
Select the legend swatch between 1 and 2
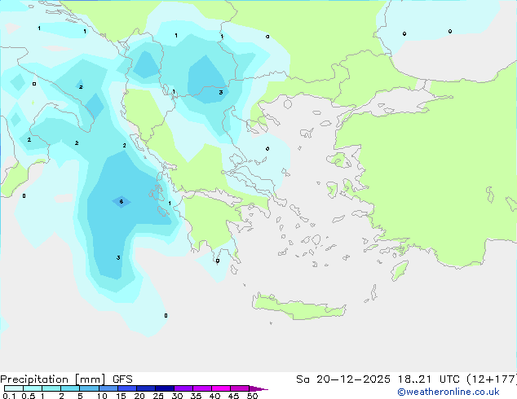click(x=51, y=388)
